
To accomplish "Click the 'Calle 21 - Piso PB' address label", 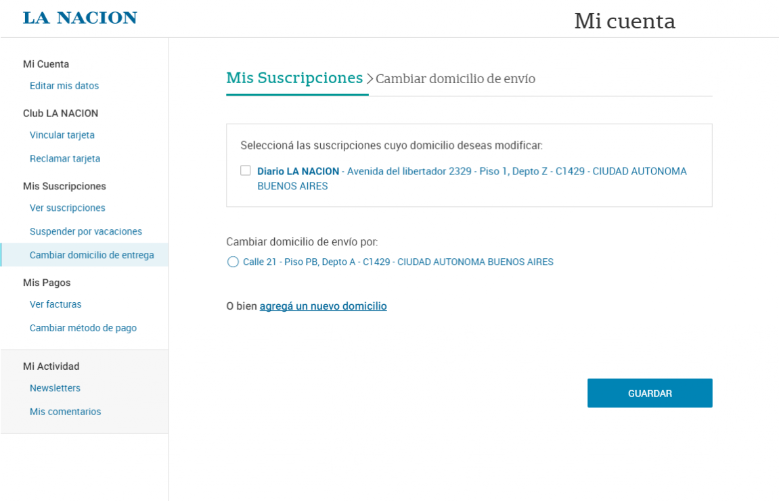I will click(x=398, y=262).
